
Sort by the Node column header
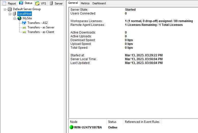click(x=87, y=122)
